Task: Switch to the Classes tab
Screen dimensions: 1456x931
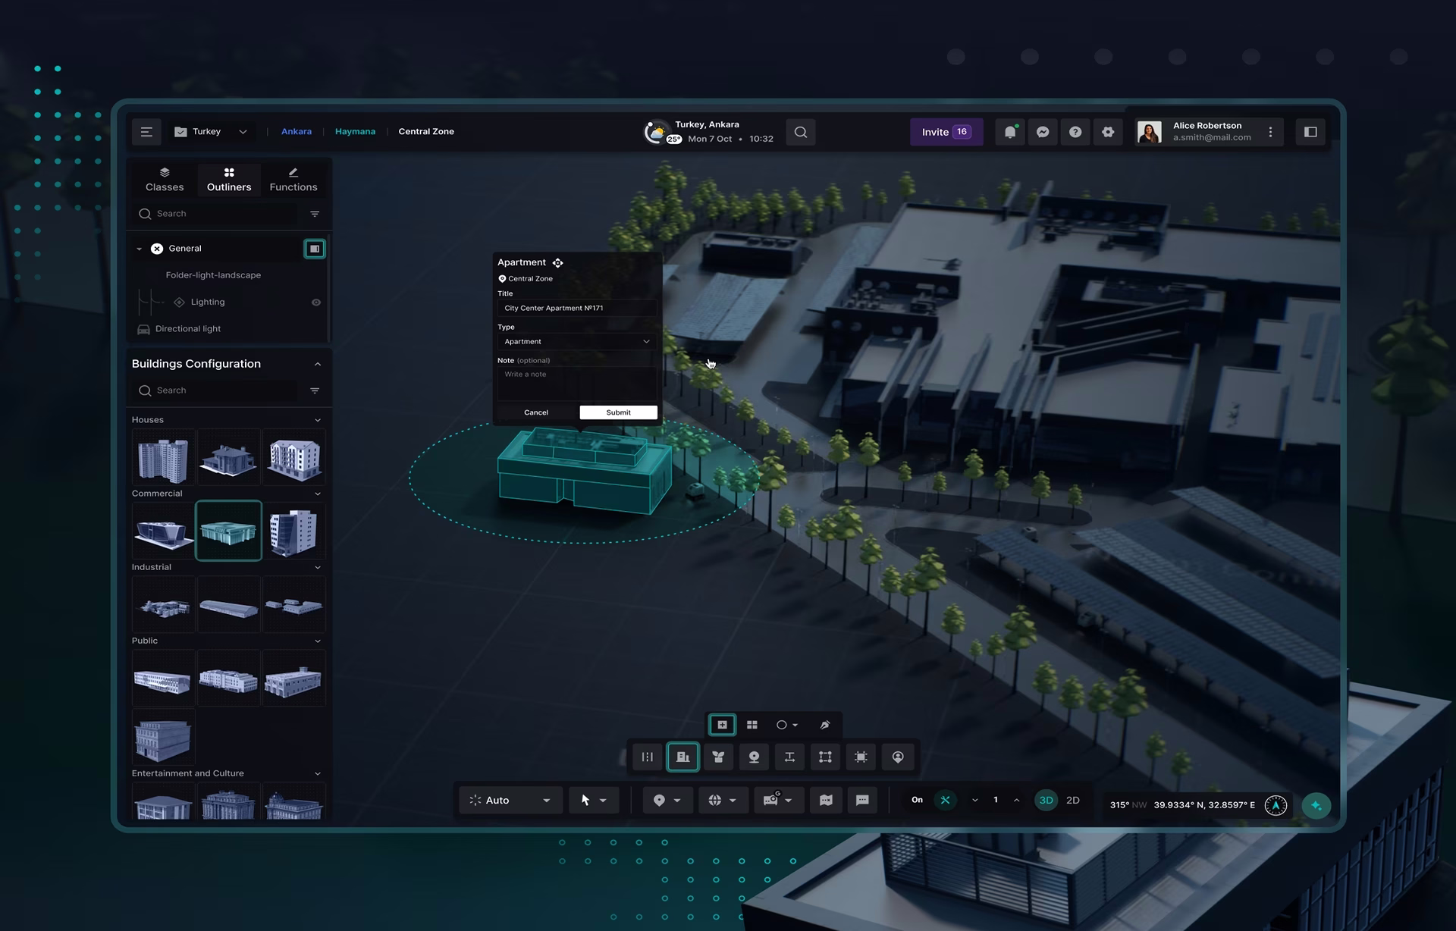Action: (x=165, y=180)
